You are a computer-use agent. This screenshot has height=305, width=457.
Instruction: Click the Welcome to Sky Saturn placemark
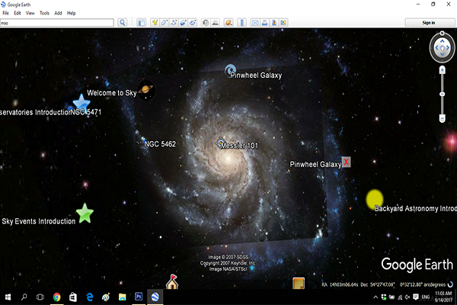tap(146, 90)
